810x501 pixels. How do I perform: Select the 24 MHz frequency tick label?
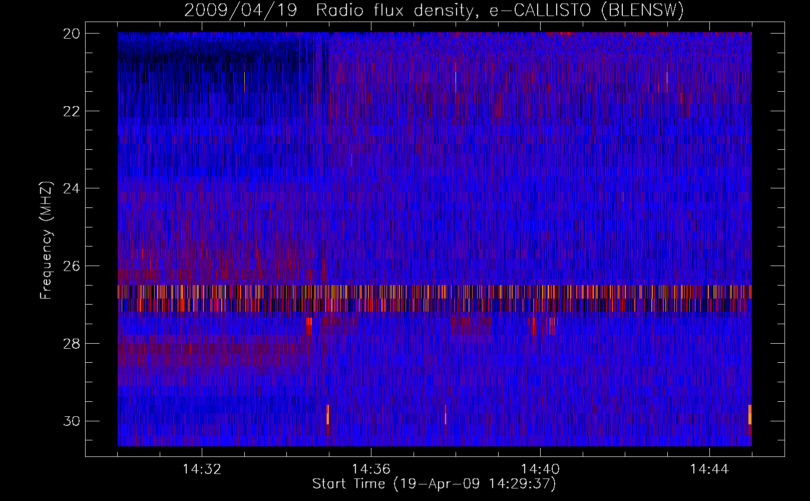pyautogui.click(x=72, y=189)
